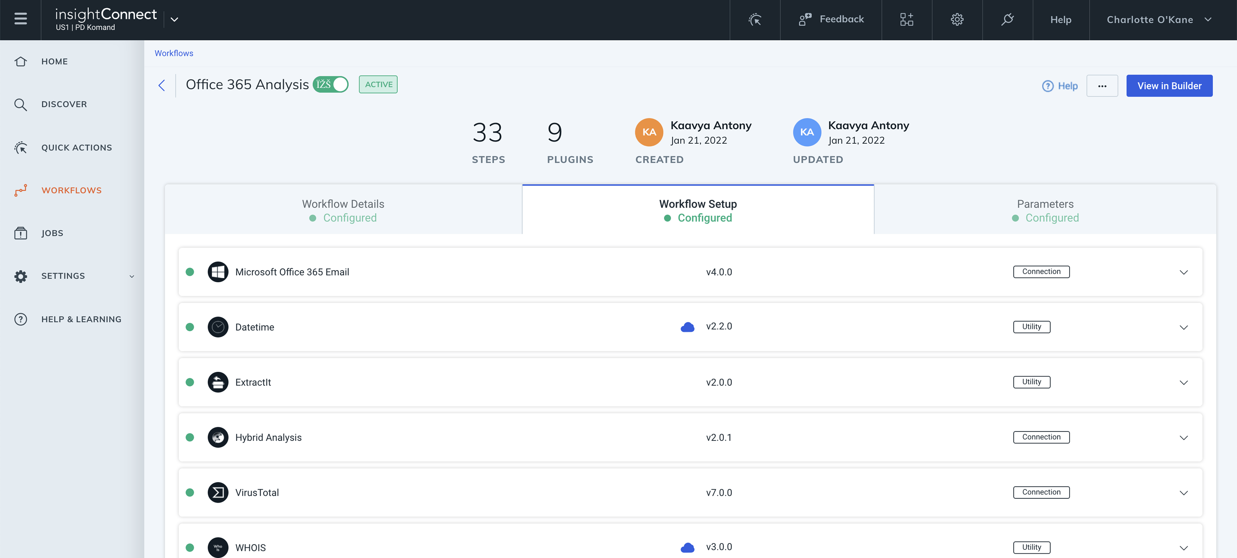Switch to Parameters tab
This screenshot has height=558, width=1237.
[1045, 210]
